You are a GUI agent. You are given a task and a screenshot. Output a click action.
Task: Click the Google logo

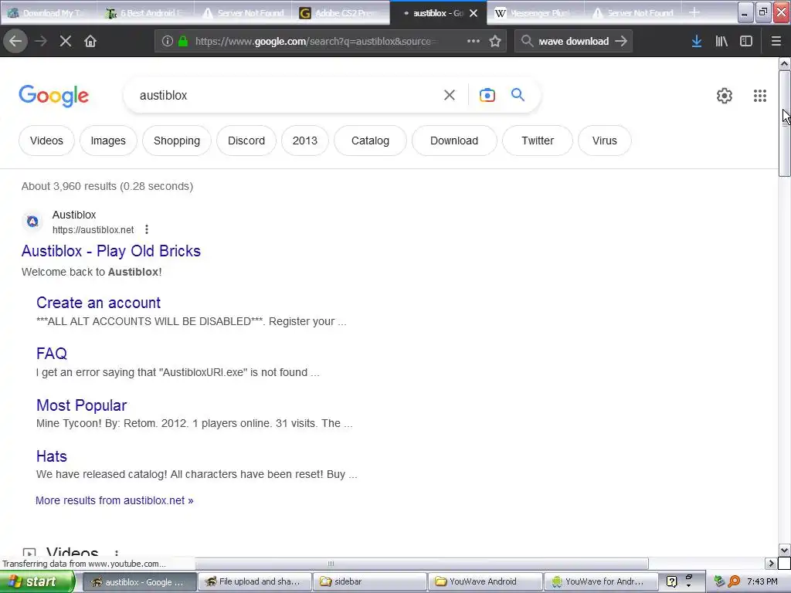(x=54, y=95)
